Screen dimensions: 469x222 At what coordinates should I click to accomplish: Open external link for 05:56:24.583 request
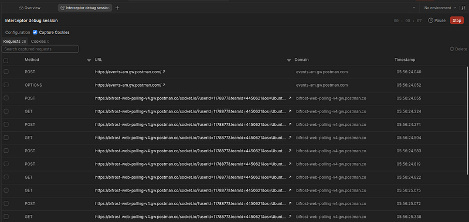pos(290,151)
